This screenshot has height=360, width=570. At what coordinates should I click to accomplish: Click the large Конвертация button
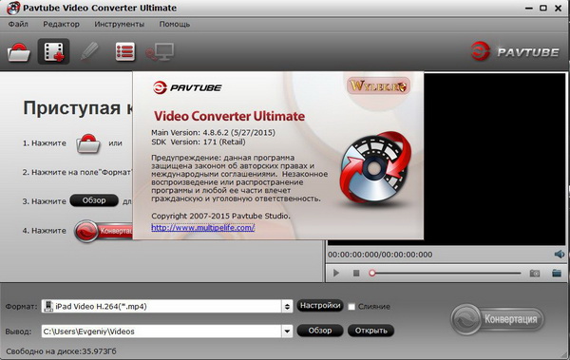point(498,319)
